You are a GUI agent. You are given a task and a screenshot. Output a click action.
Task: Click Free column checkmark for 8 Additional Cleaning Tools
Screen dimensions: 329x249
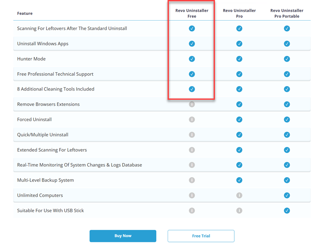tap(192, 89)
